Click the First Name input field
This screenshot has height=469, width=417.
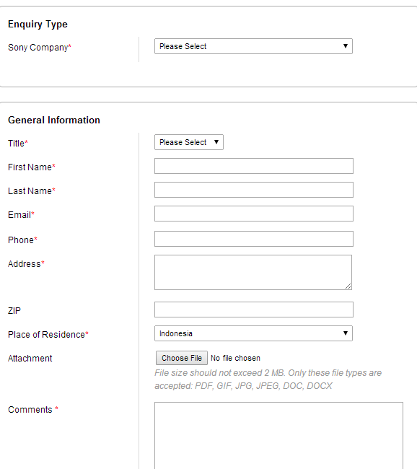tap(254, 166)
